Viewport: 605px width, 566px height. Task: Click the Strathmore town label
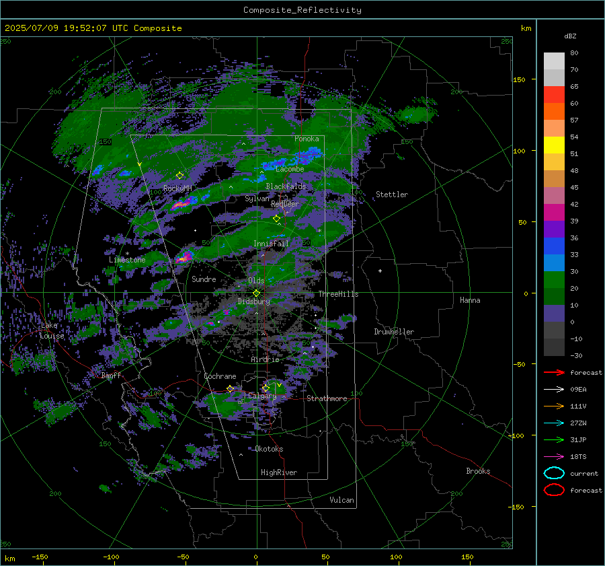327,398
